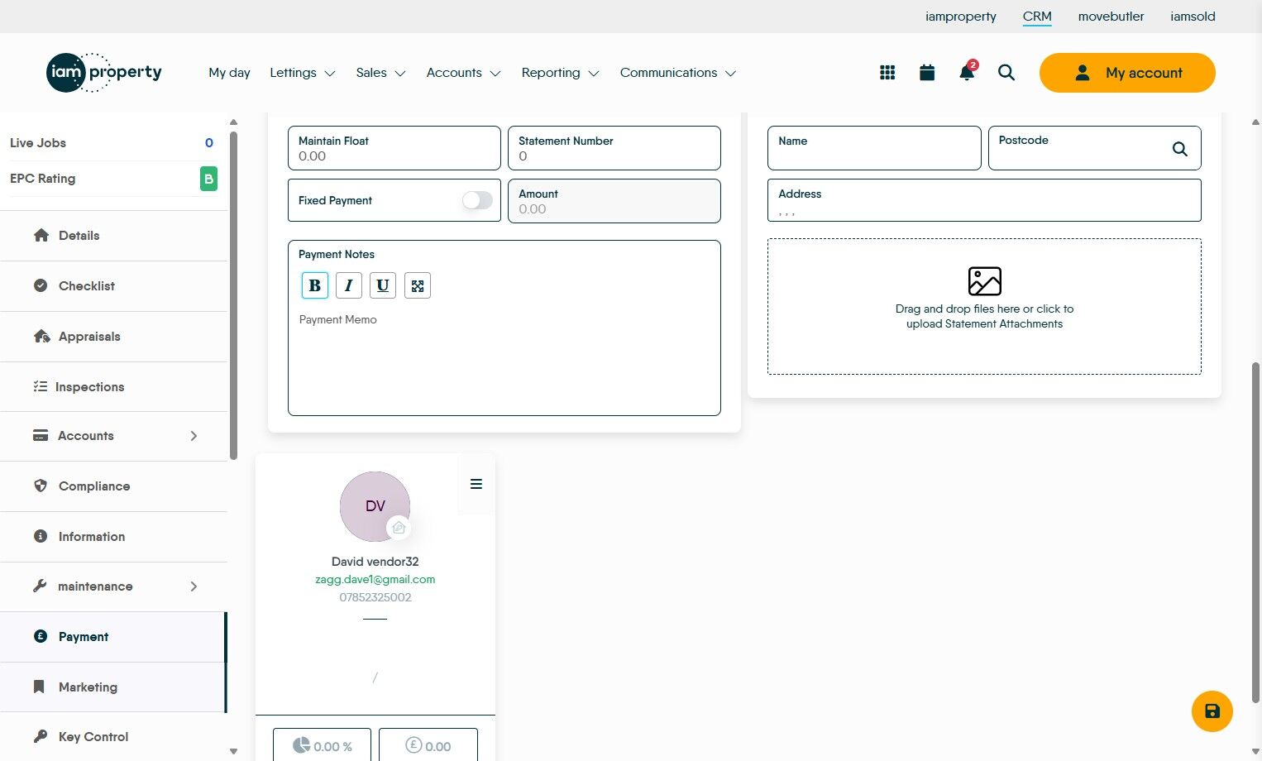This screenshot has width=1262, height=761.
Task: Open the Inspections sidebar item
Action: coord(114,387)
